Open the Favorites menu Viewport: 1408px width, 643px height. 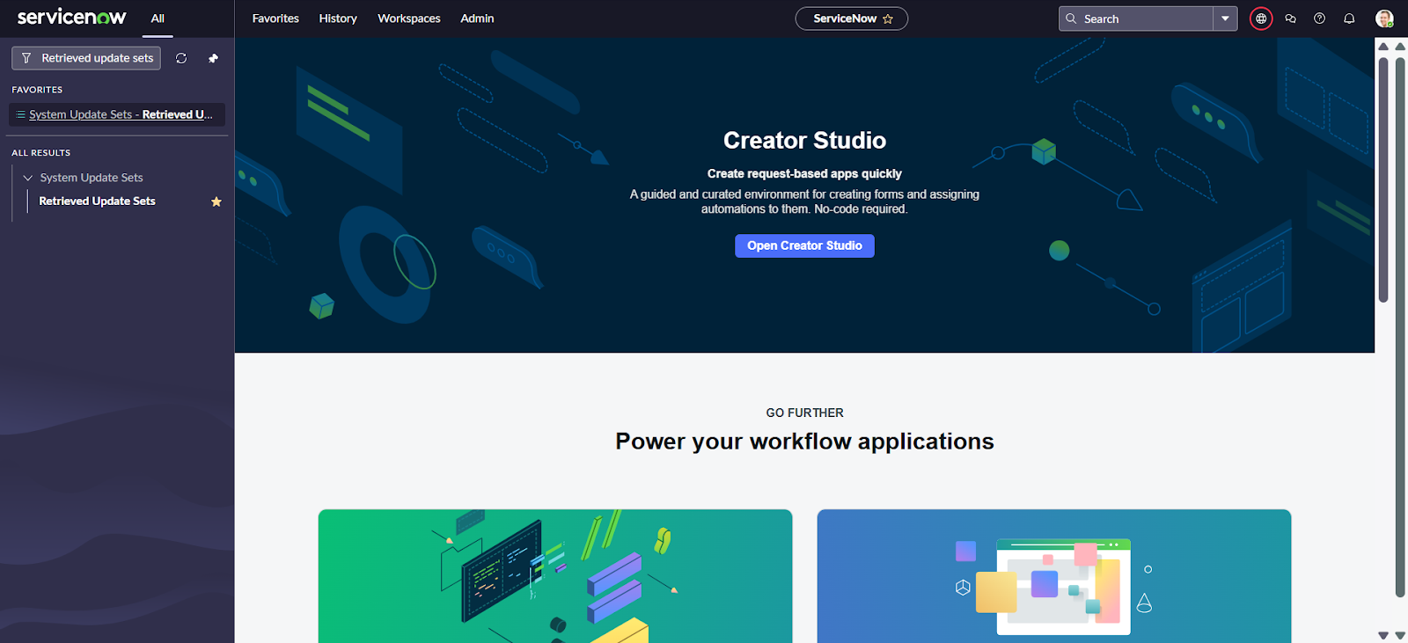[x=275, y=18]
